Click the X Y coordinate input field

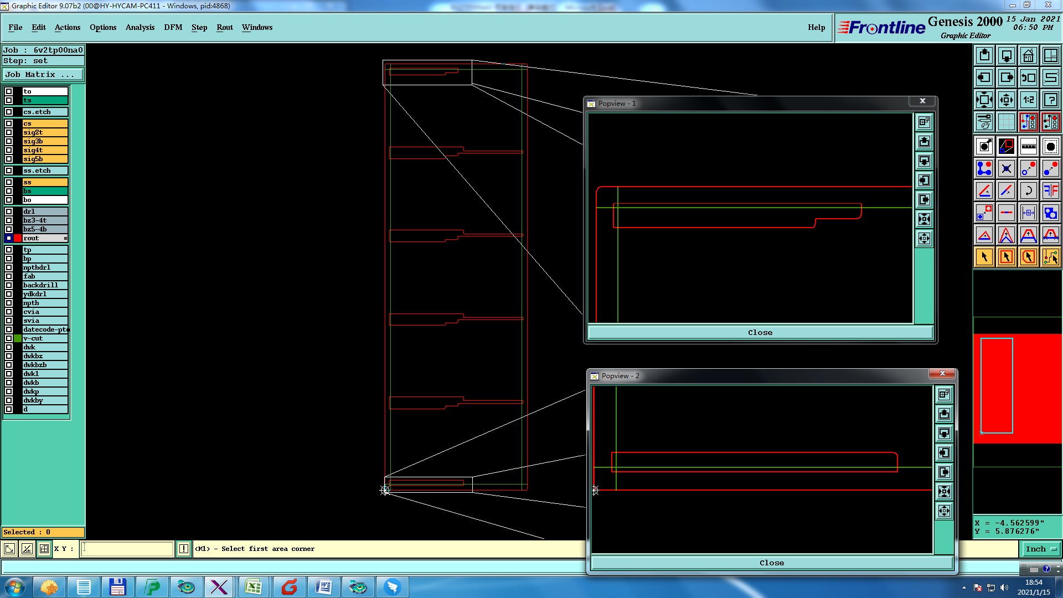click(x=127, y=549)
